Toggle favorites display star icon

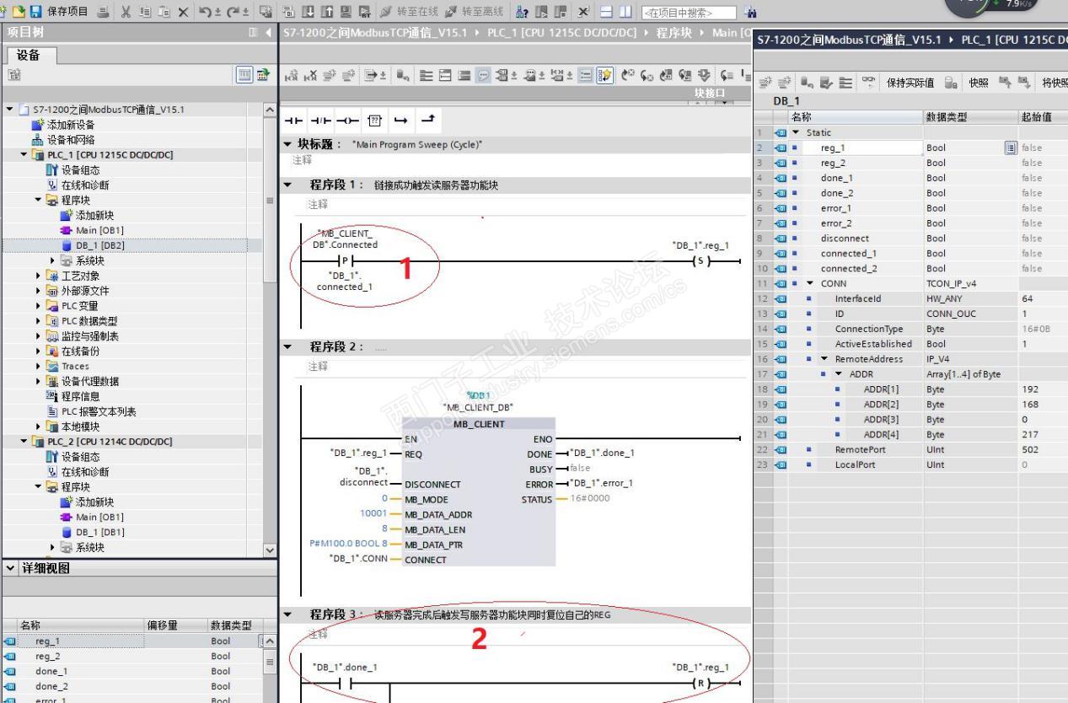605,75
